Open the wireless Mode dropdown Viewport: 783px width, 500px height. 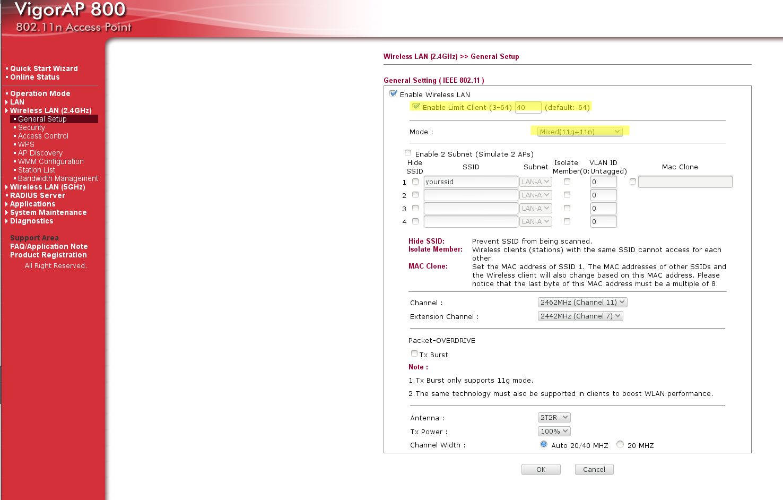[579, 132]
